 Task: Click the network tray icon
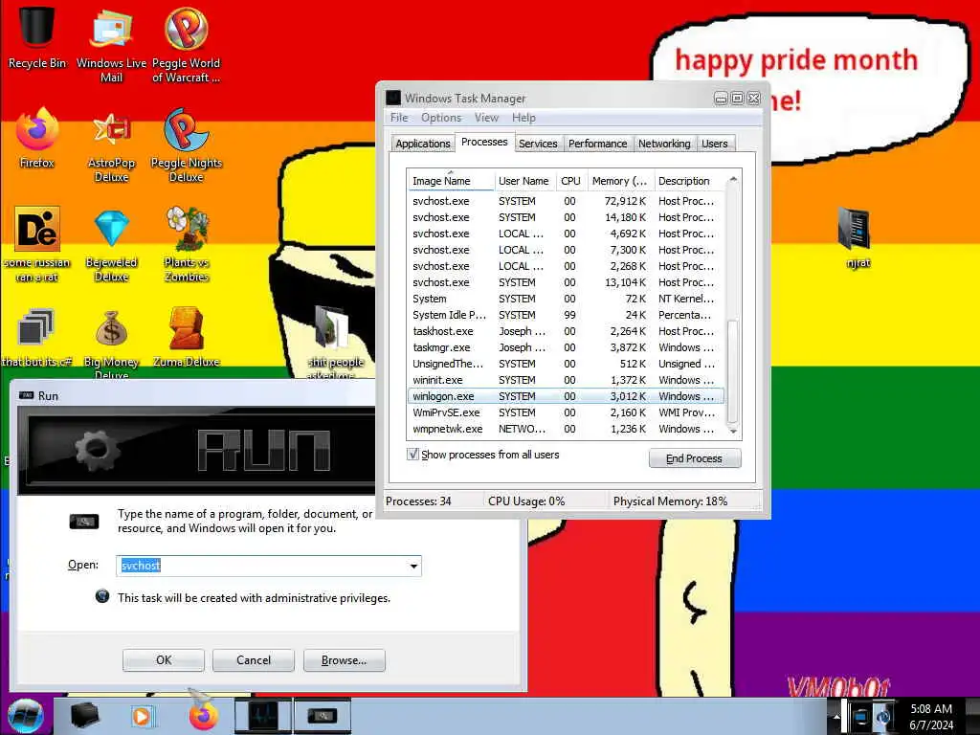click(x=860, y=716)
